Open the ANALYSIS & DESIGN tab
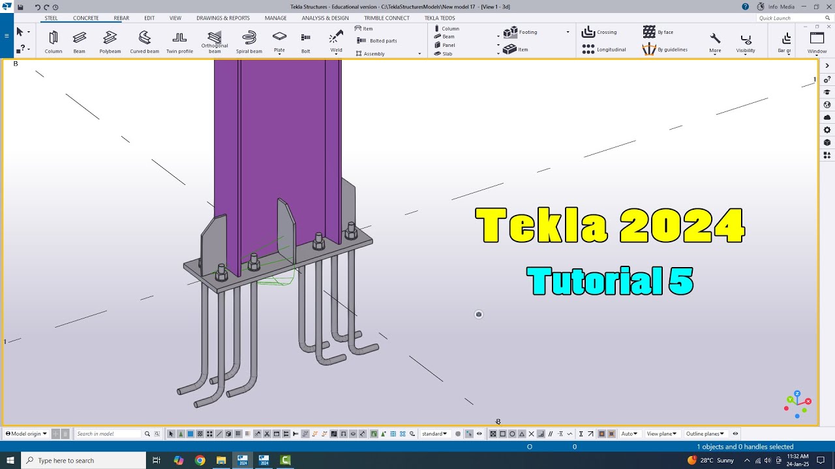This screenshot has width=835, height=469. 325,18
